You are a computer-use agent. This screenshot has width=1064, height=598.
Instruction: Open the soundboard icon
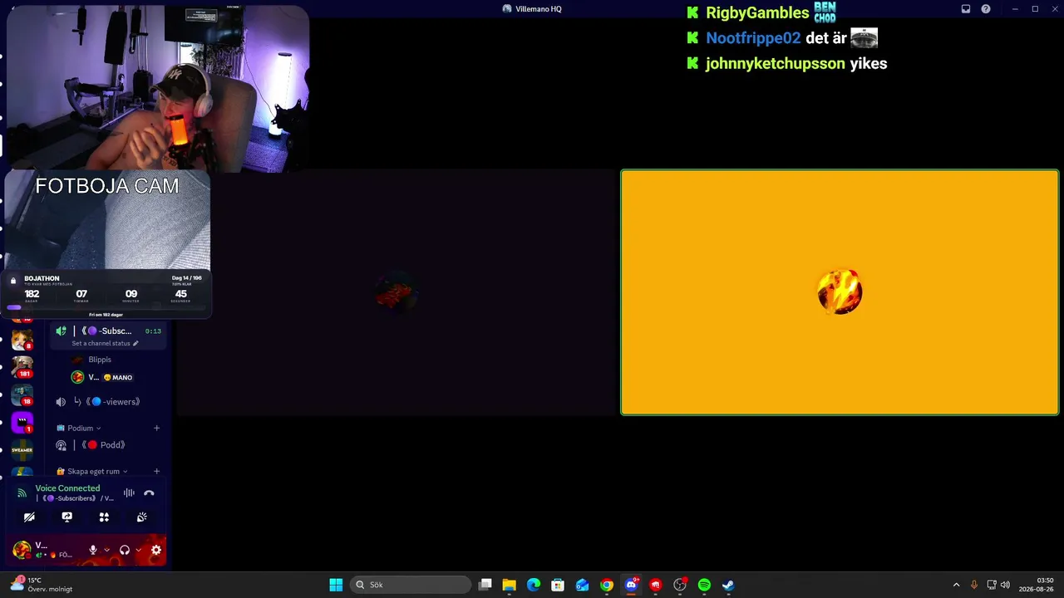pos(142,517)
